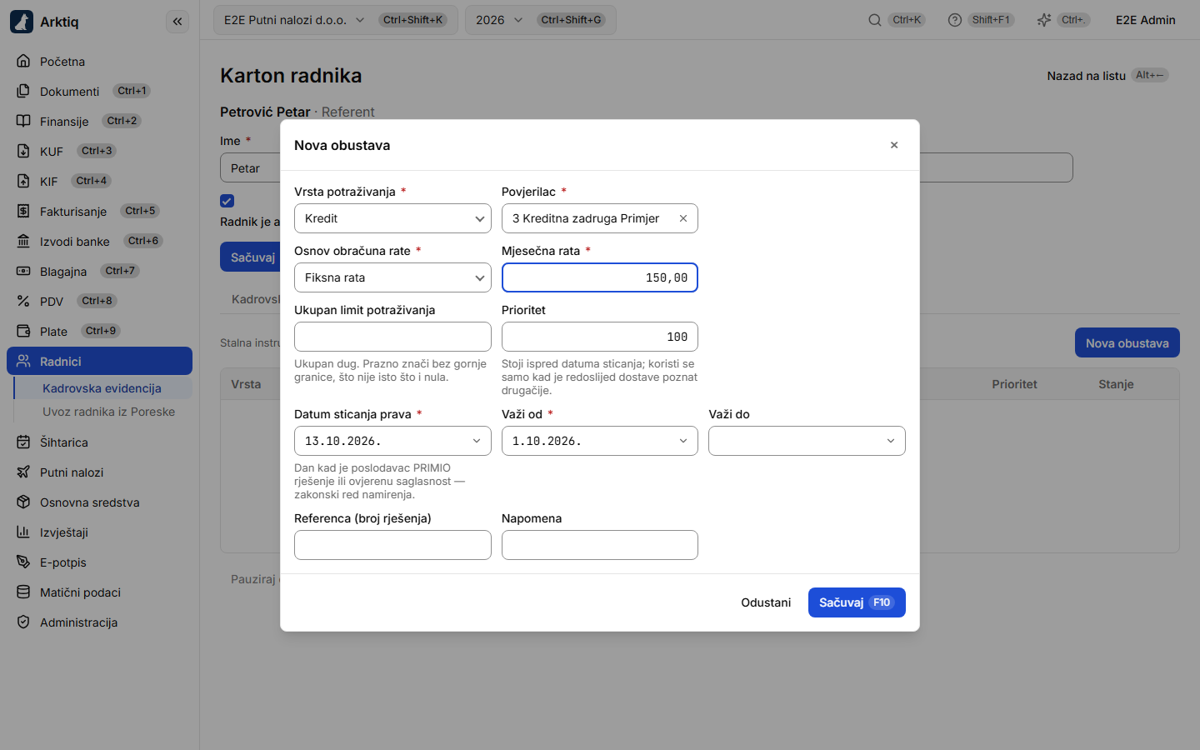This screenshot has height=750, width=1200.
Task: Open the company selector E2E Putni nalozi
Action: (336, 20)
